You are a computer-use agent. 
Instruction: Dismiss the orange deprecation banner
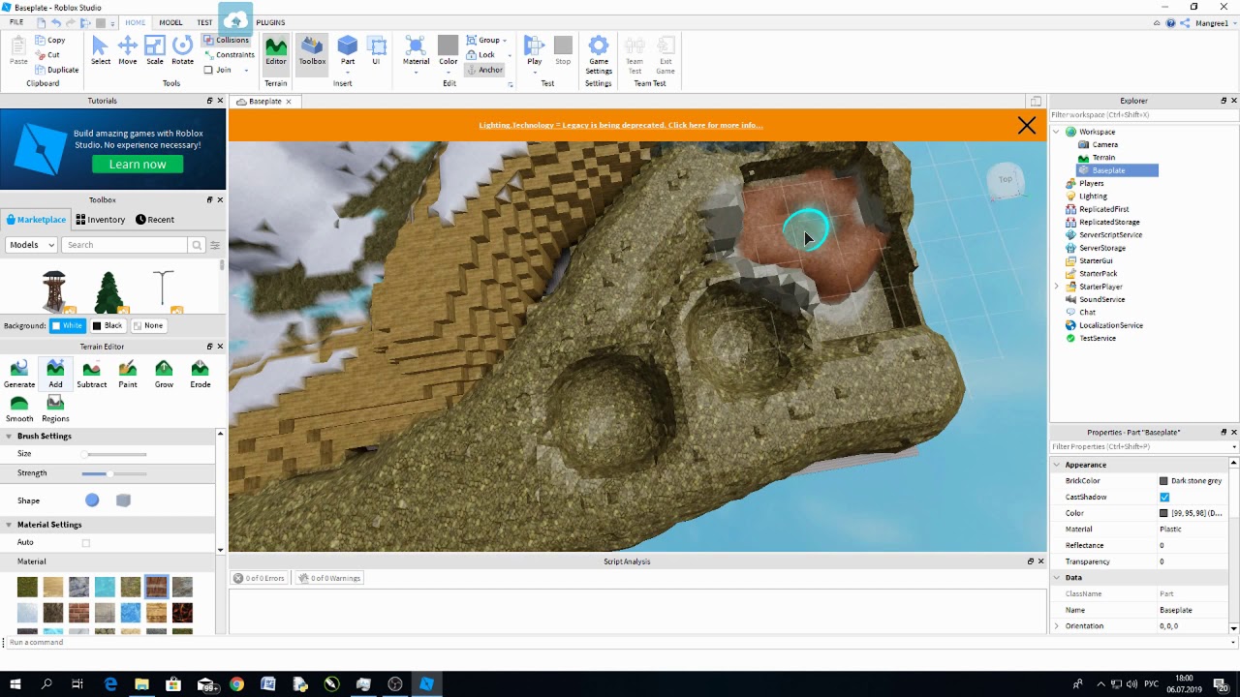point(1027,125)
